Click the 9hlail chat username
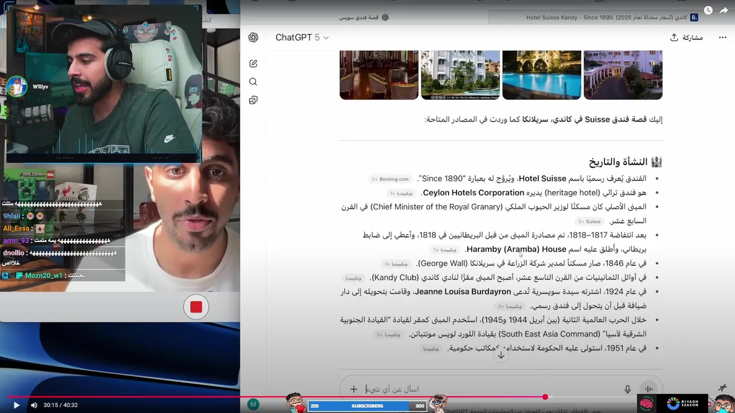Viewport: 735px width, 413px height. (11, 216)
